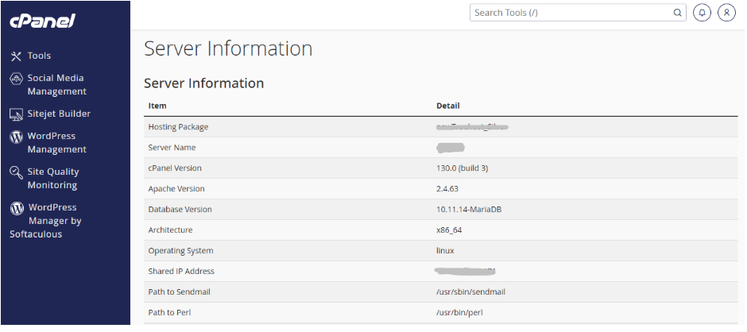Screen dimensions: 747x332
Task: Open Tools in the sidebar
Action: tap(39, 56)
